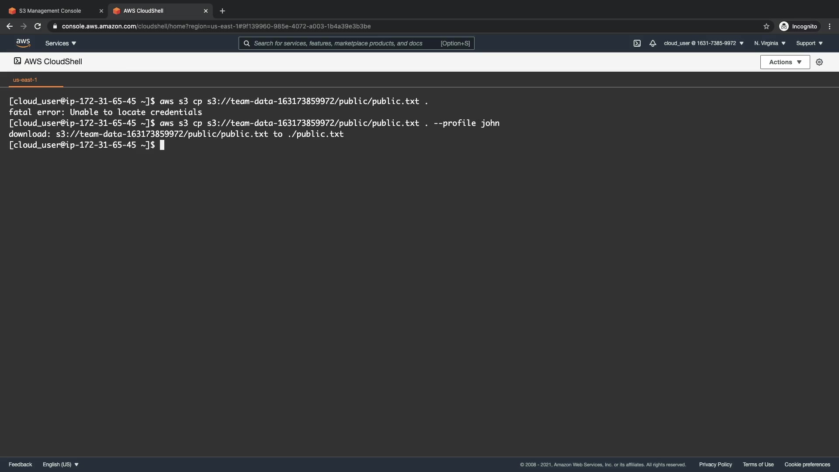Expand the cloud_user account dropdown
The width and height of the screenshot is (839, 472).
click(x=704, y=43)
